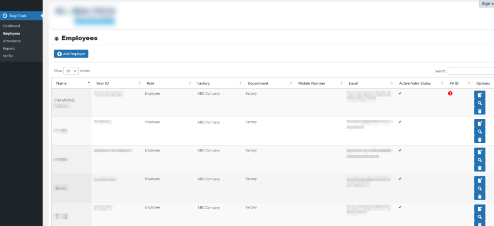Sort the table by the Factory column
The width and height of the screenshot is (494, 226).
pyautogui.click(x=218, y=83)
